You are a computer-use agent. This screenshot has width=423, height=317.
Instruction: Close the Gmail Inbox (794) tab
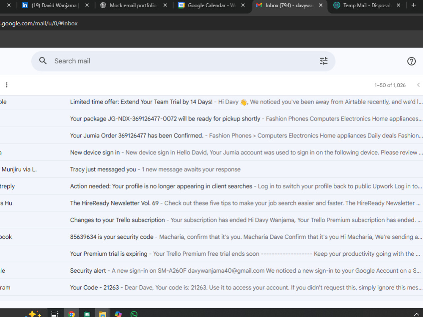coord(321,5)
